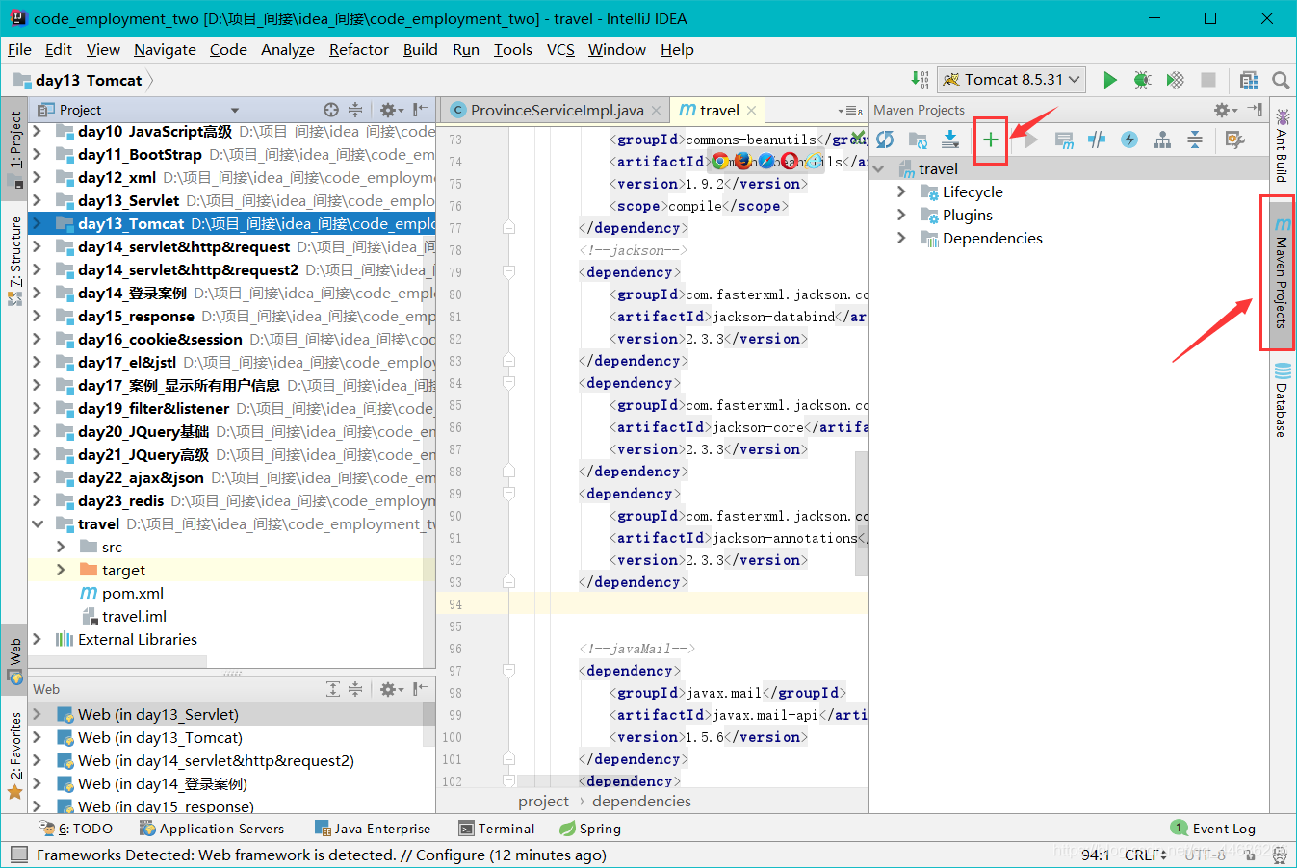
Task: Open the VCS menu
Action: tap(560, 49)
